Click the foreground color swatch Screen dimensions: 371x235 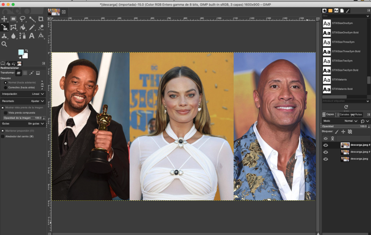click(21, 52)
